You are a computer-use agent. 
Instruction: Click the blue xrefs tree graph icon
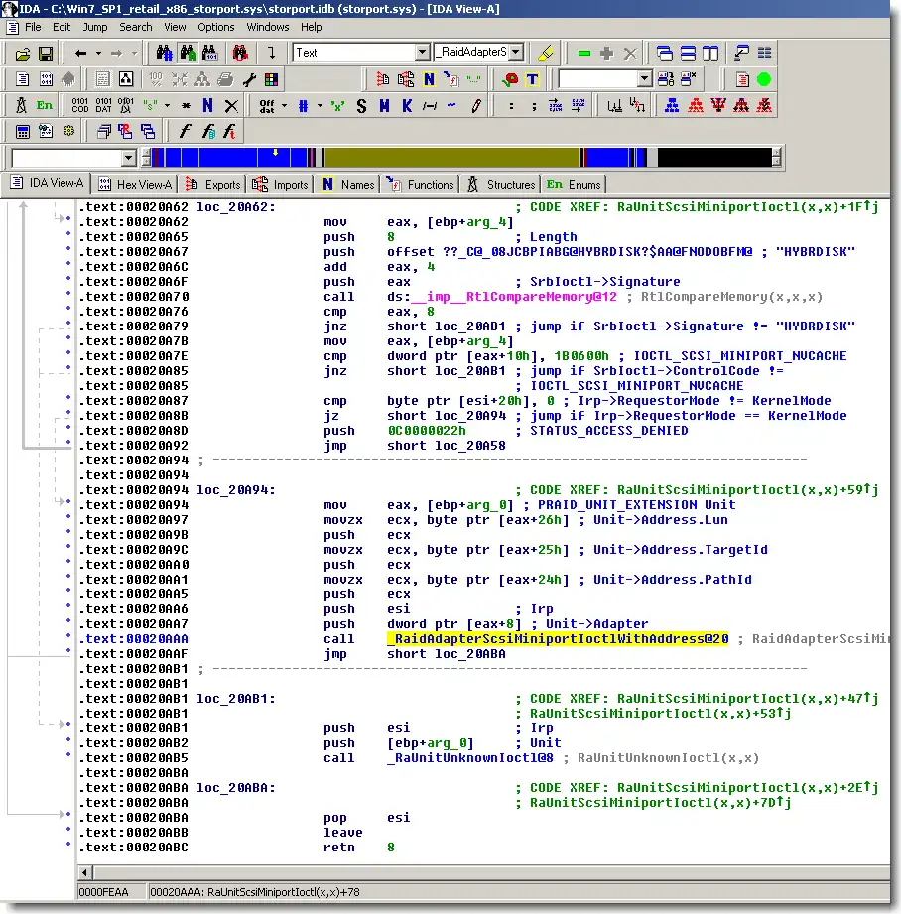point(672,105)
